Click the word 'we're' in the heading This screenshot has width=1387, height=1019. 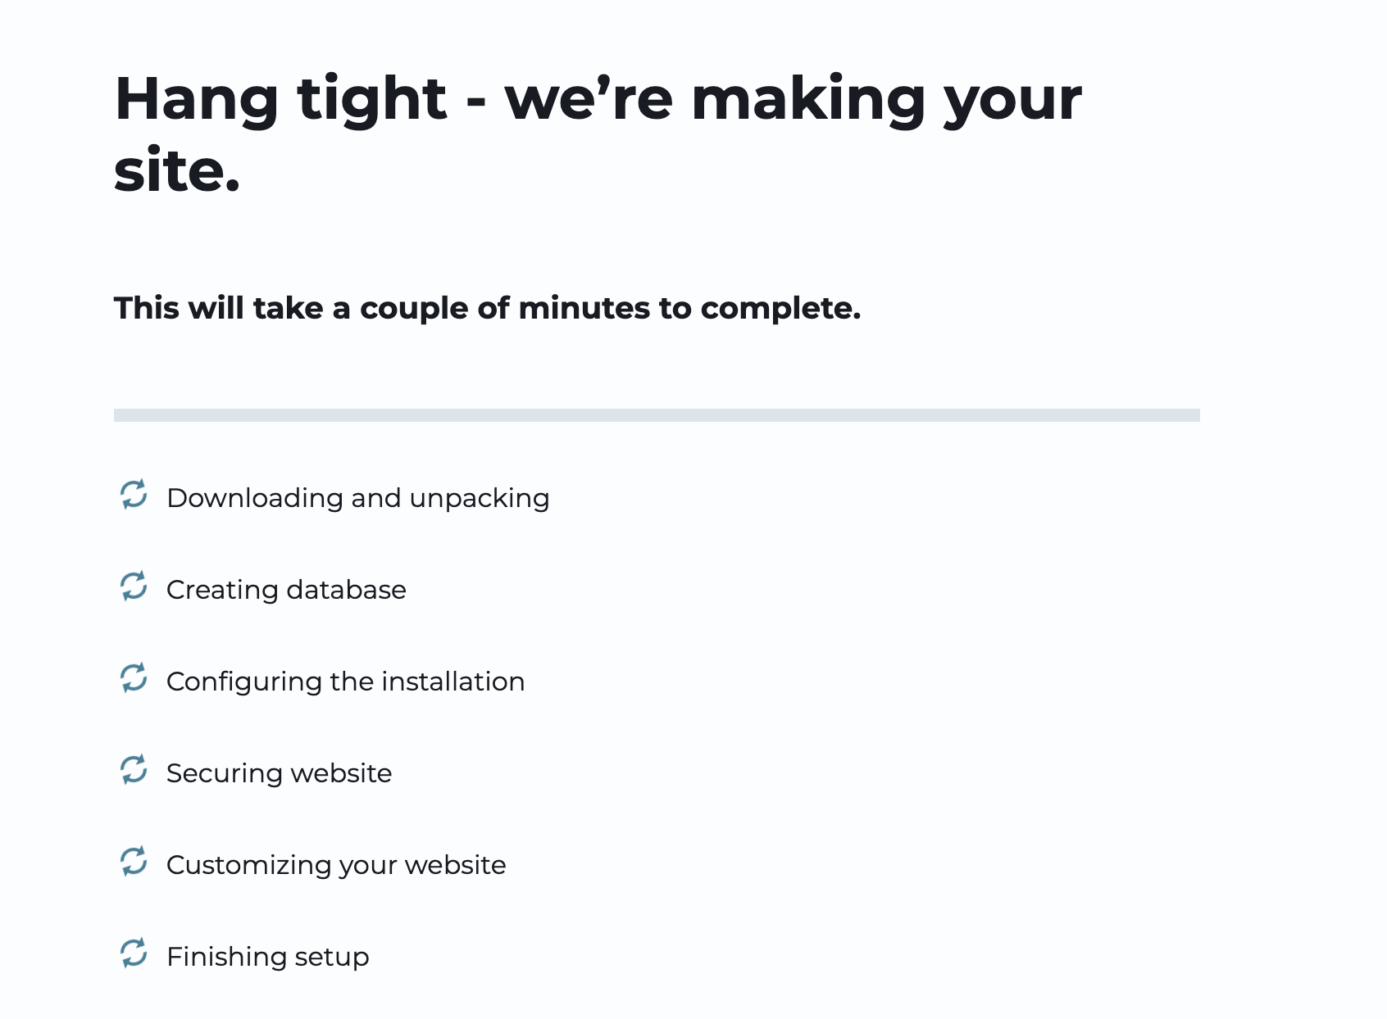tap(589, 100)
